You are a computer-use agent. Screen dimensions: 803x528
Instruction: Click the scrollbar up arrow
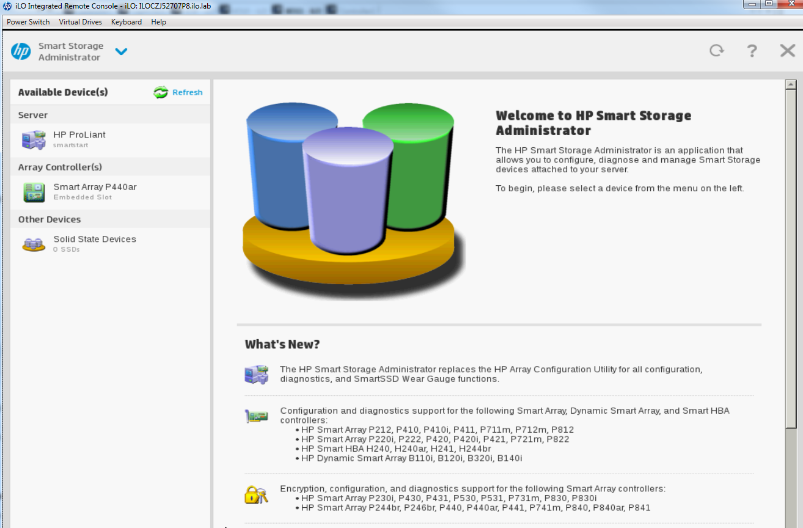791,84
